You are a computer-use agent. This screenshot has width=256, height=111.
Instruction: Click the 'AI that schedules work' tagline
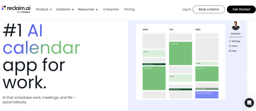pyautogui.click(x=39, y=100)
